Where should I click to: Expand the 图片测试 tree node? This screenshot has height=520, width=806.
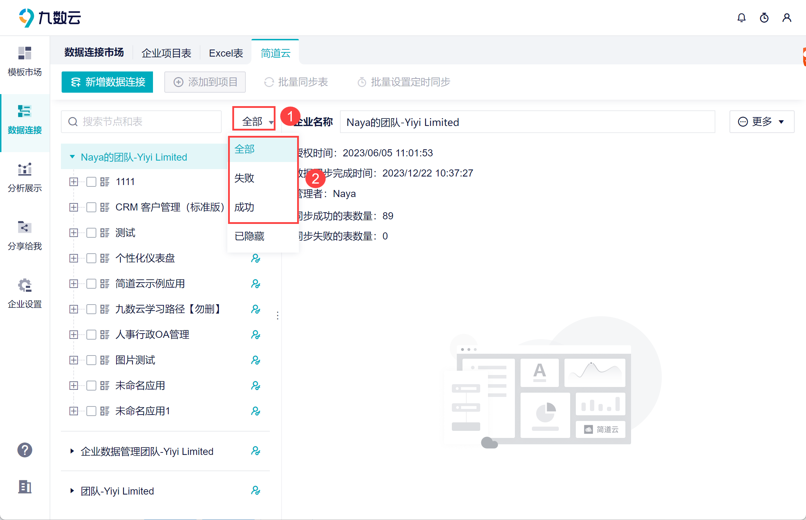click(74, 360)
